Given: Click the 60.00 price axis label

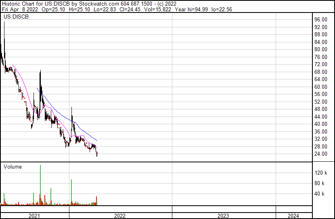Looking at the screenshot, I should pos(322,87).
